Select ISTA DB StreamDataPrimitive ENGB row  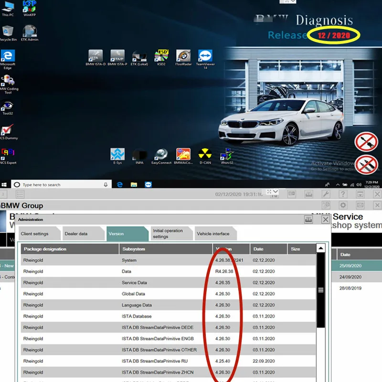point(168,339)
